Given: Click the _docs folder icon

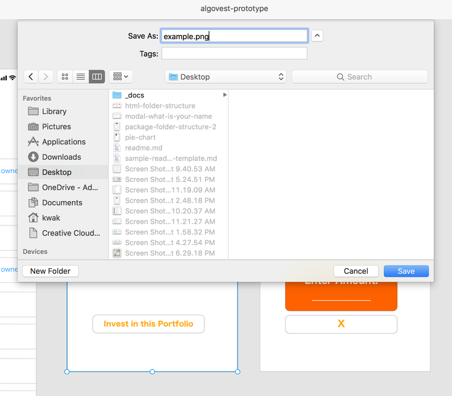Looking at the screenshot, I should [117, 95].
